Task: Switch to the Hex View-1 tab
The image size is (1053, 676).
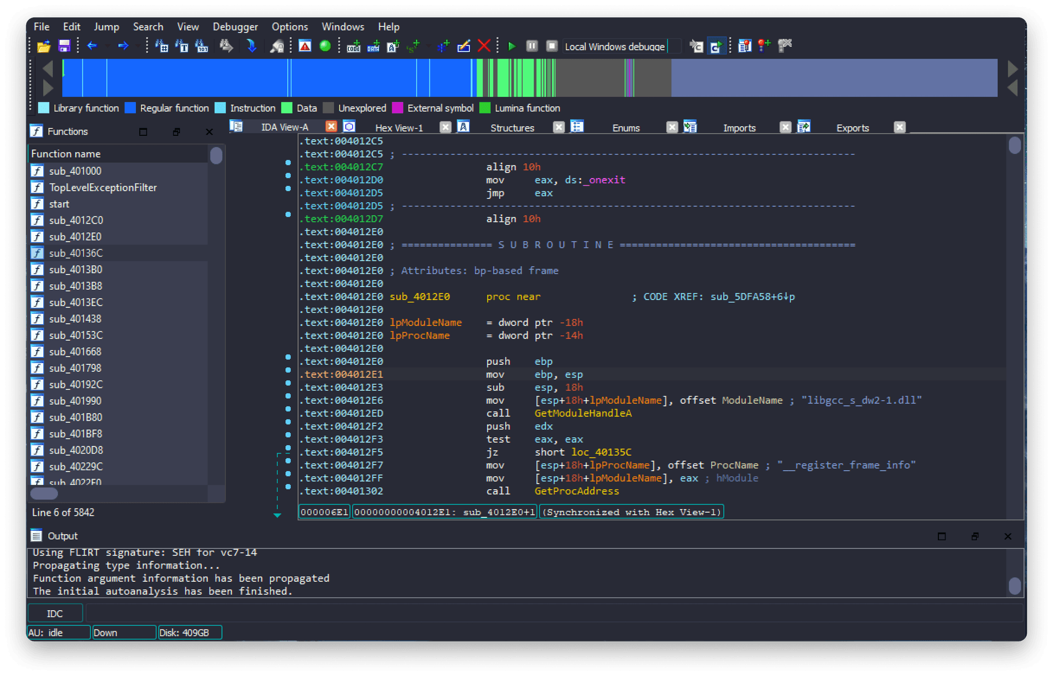Action: pos(399,127)
